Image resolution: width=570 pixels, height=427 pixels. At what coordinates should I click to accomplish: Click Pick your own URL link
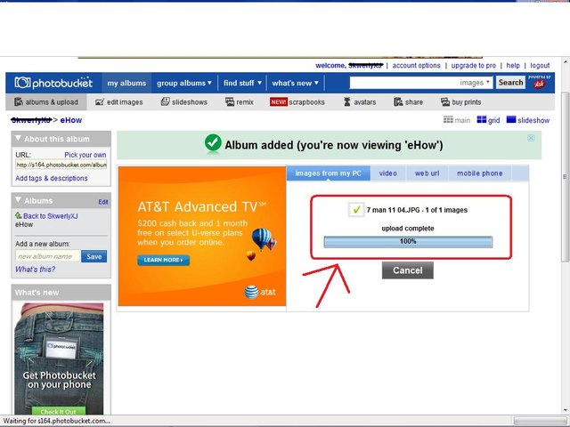(85, 155)
